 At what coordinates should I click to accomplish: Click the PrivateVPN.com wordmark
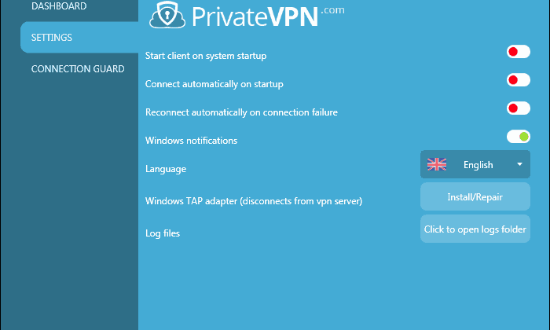(268, 16)
